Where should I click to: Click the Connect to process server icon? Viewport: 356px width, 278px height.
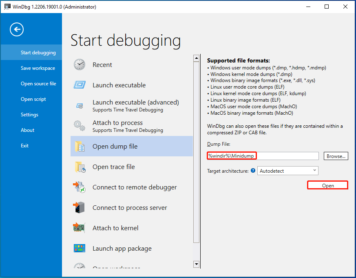pyautogui.click(x=79, y=207)
